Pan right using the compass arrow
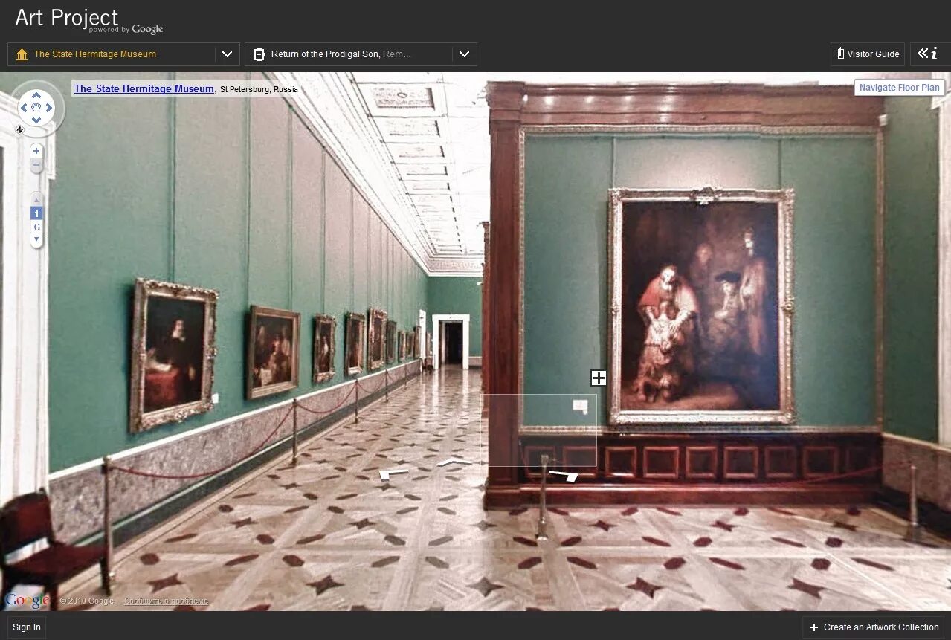Image resolution: width=951 pixels, height=640 pixels. (49, 109)
